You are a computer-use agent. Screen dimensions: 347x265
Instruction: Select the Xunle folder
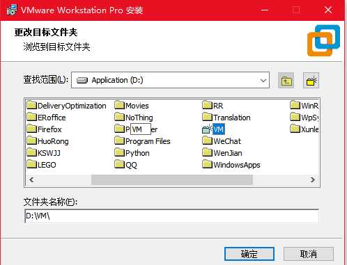[x=304, y=129]
